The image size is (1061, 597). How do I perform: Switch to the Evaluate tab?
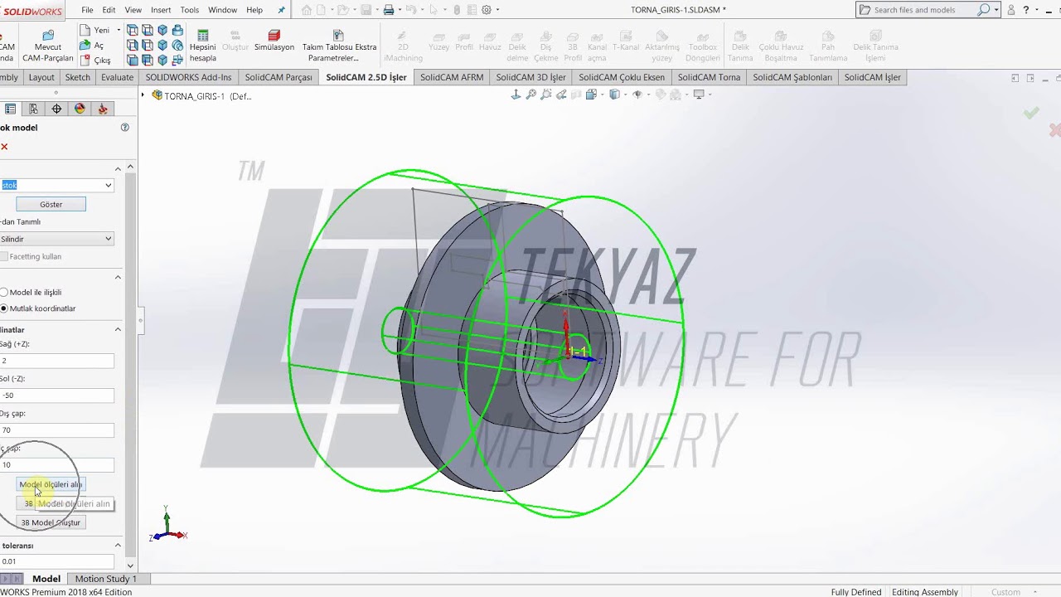click(117, 77)
